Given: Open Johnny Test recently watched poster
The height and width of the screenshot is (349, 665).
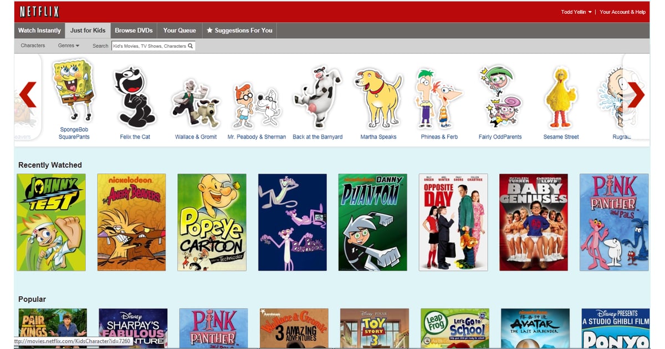Looking at the screenshot, I should pyautogui.click(x=51, y=222).
